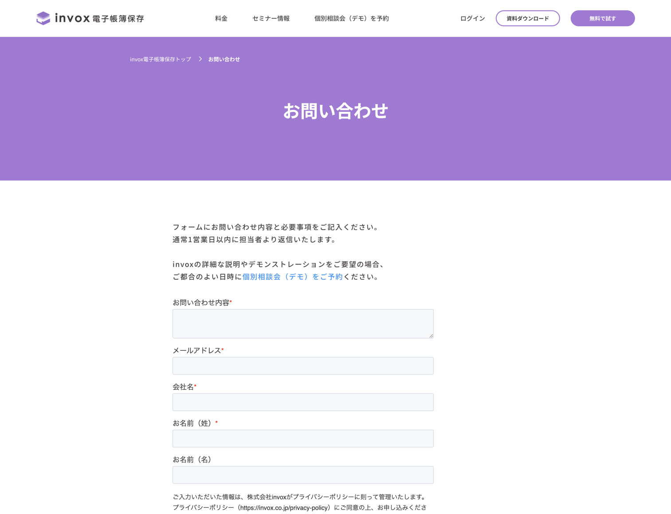Click inside the お問い合わせ内容 textarea

tap(303, 323)
